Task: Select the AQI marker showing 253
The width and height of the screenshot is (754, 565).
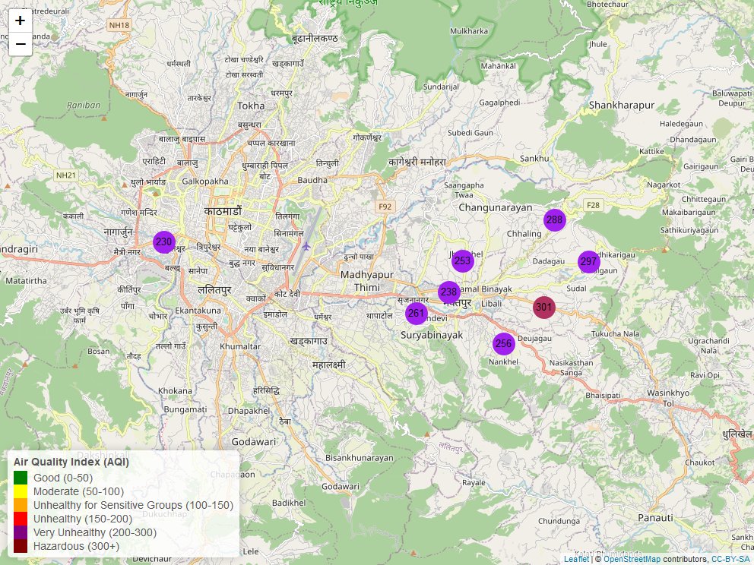Action: [463, 261]
